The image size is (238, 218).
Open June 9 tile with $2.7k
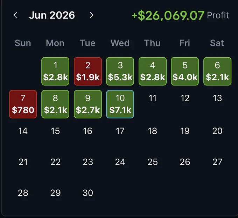pos(88,104)
